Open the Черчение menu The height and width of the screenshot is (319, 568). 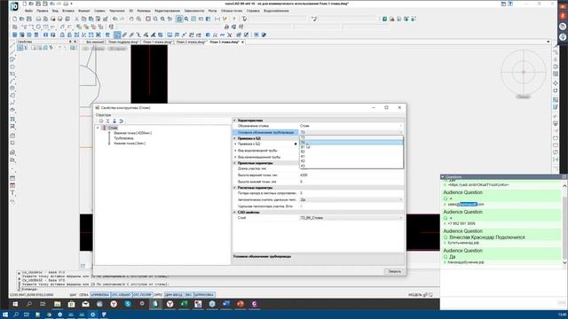(x=116, y=11)
